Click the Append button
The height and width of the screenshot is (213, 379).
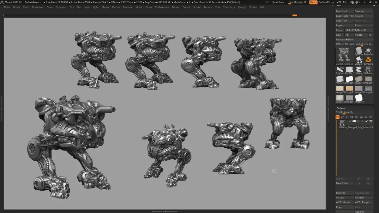(x=364, y=211)
